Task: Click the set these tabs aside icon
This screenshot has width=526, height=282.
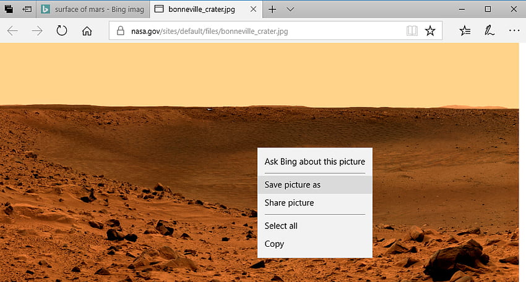Action: 27,9
